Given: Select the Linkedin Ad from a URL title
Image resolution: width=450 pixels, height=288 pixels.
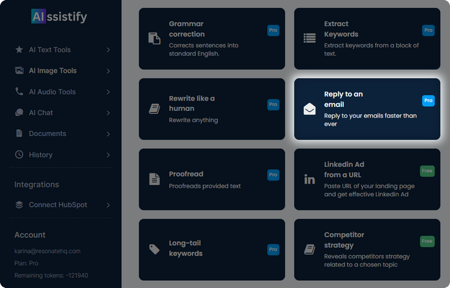Looking at the screenshot, I should 344,169.
